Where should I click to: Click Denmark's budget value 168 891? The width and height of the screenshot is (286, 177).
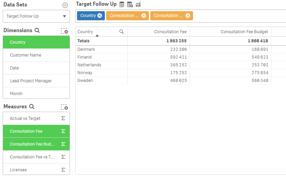tap(260, 49)
